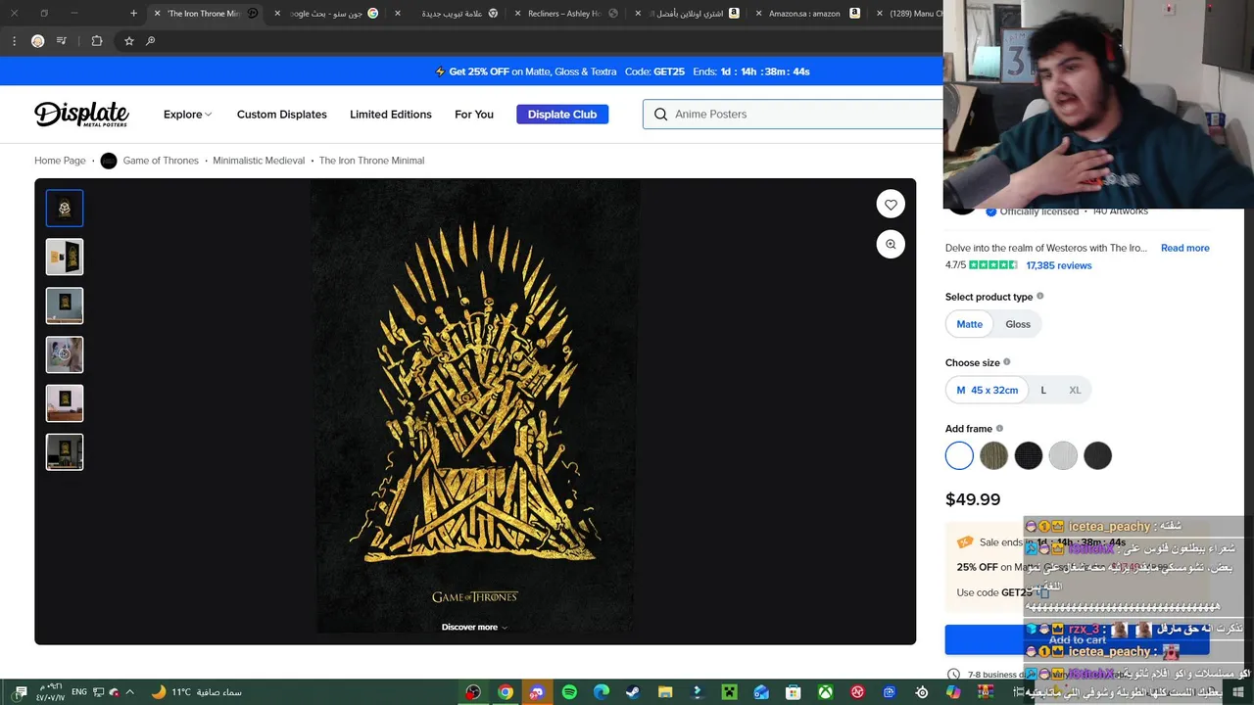
Task: Click the search magnifier icon in the search bar
Action: click(660, 115)
